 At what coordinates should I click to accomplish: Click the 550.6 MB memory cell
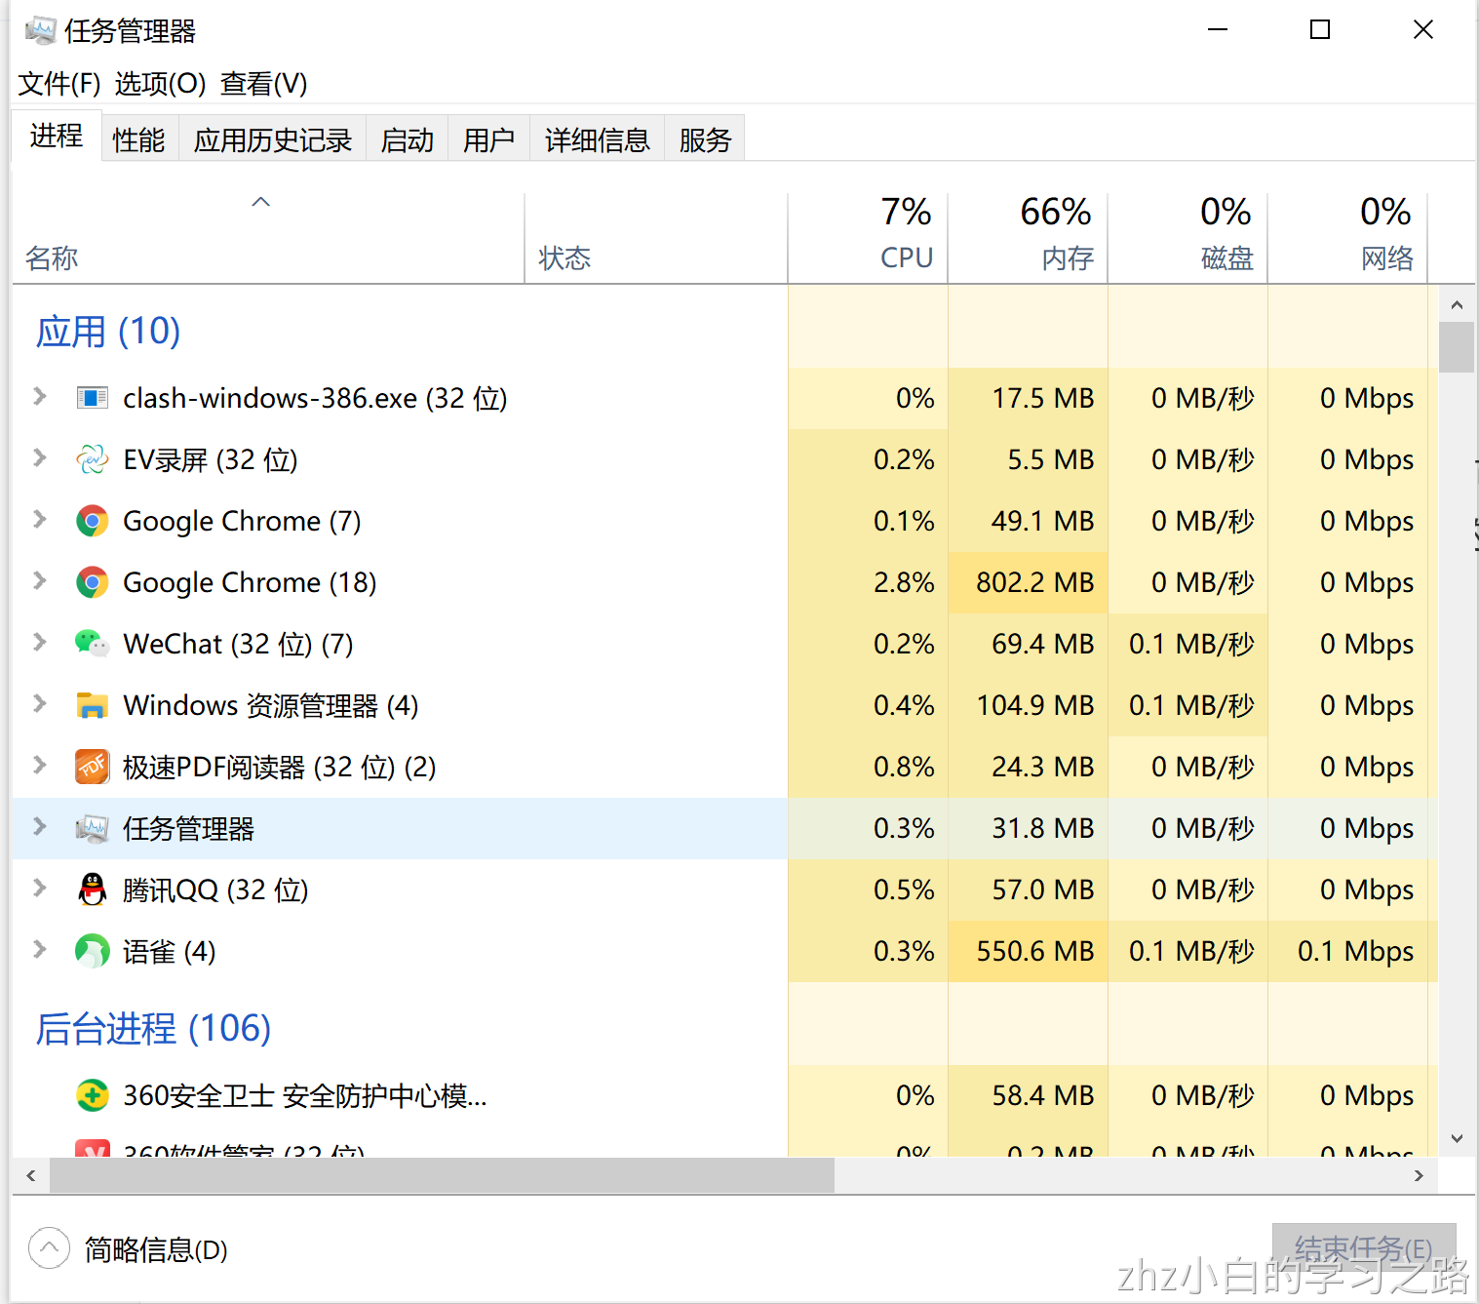[x=1028, y=951]
